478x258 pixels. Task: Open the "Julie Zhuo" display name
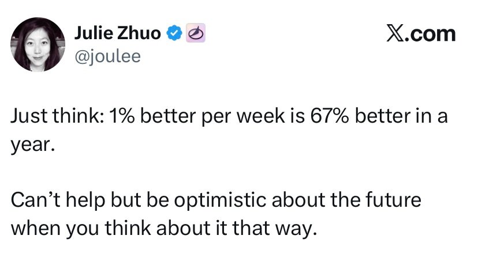pos(118,34)
